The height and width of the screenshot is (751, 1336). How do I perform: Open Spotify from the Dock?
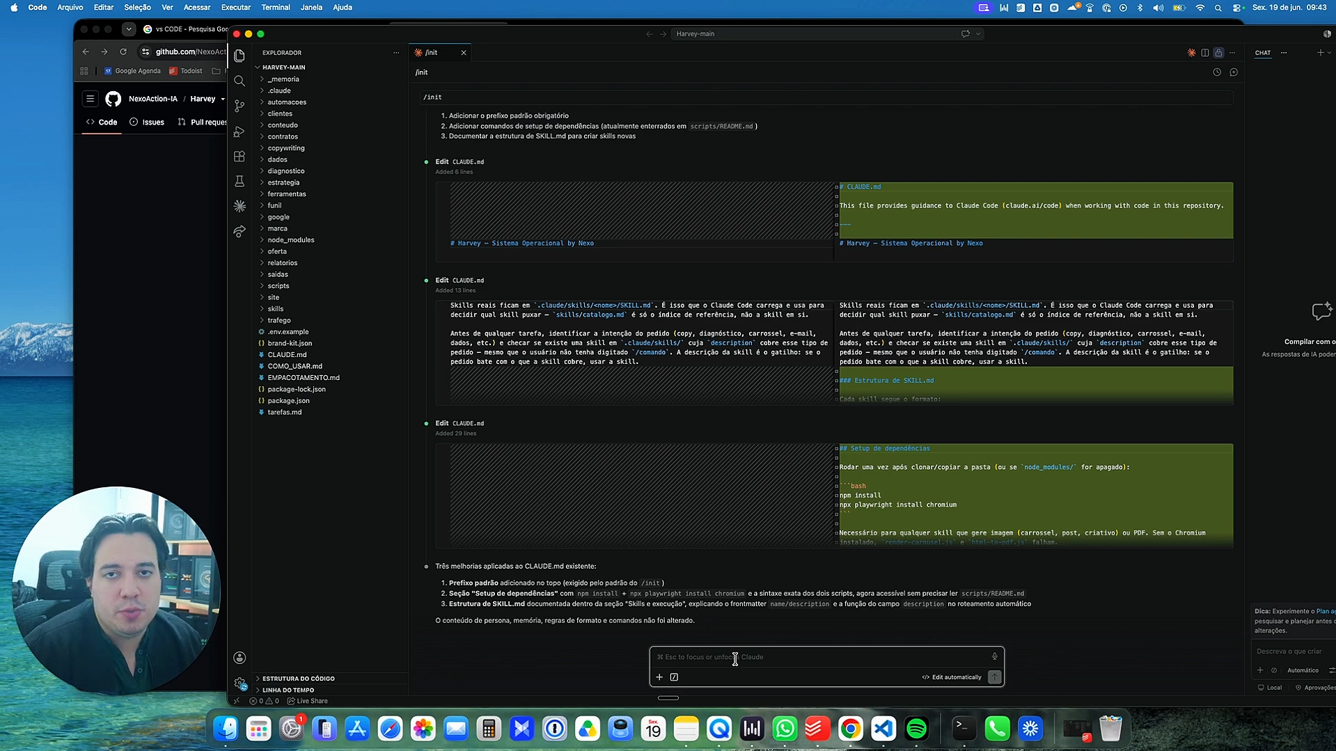click(917, 729)
